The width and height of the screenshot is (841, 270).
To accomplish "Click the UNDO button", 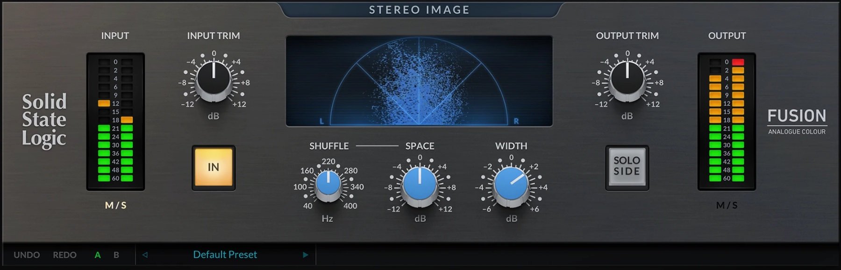I will (27, 255).
